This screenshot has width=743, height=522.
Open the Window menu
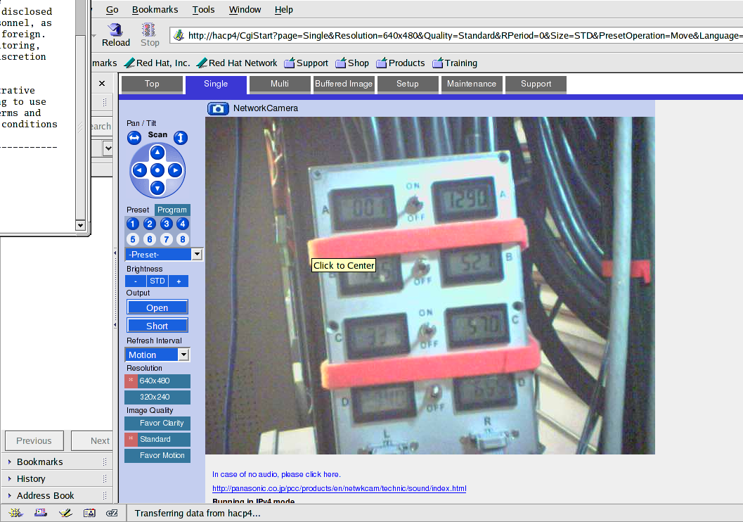tap(245, 9)
